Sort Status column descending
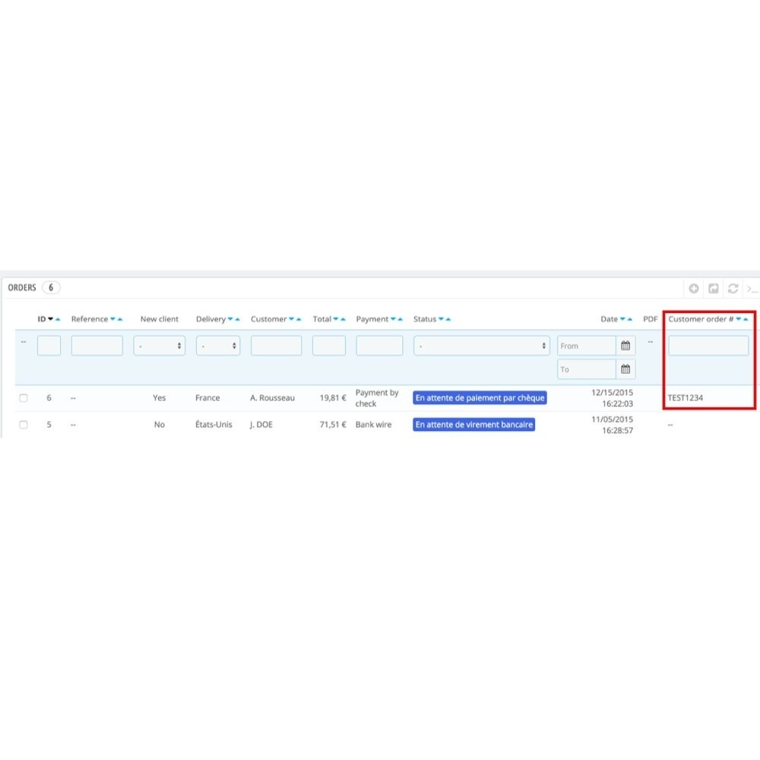The image size is (760, 760). tap(441, 319)
